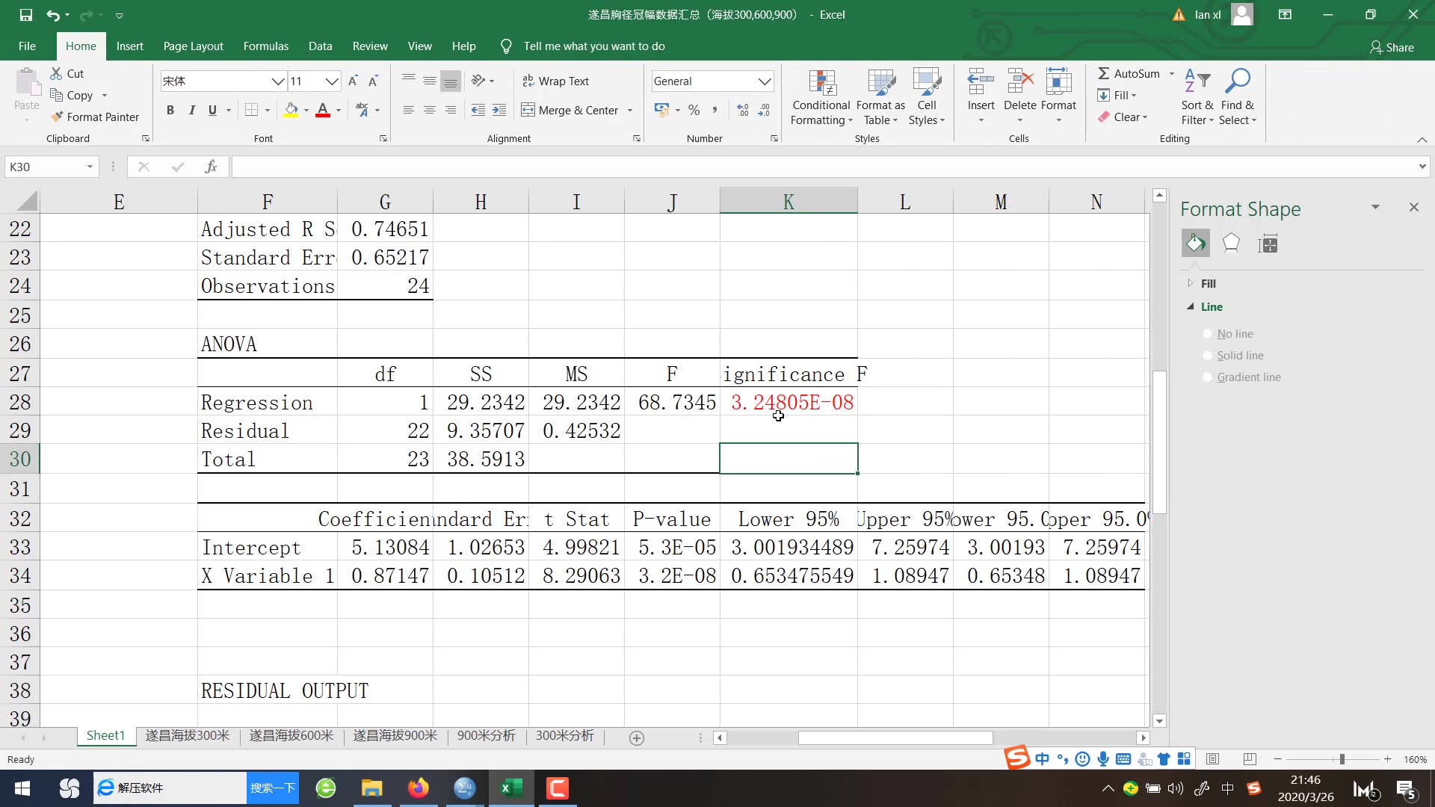Open the General number format dropdown
The image size is (1435, 807).
[764, 81]
